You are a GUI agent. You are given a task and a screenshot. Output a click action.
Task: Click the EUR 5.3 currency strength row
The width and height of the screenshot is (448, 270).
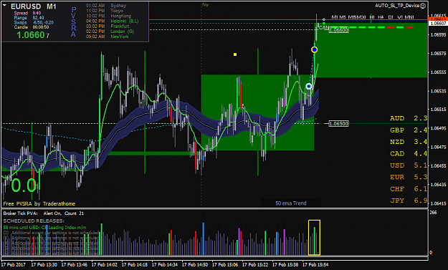coord(409,177)
